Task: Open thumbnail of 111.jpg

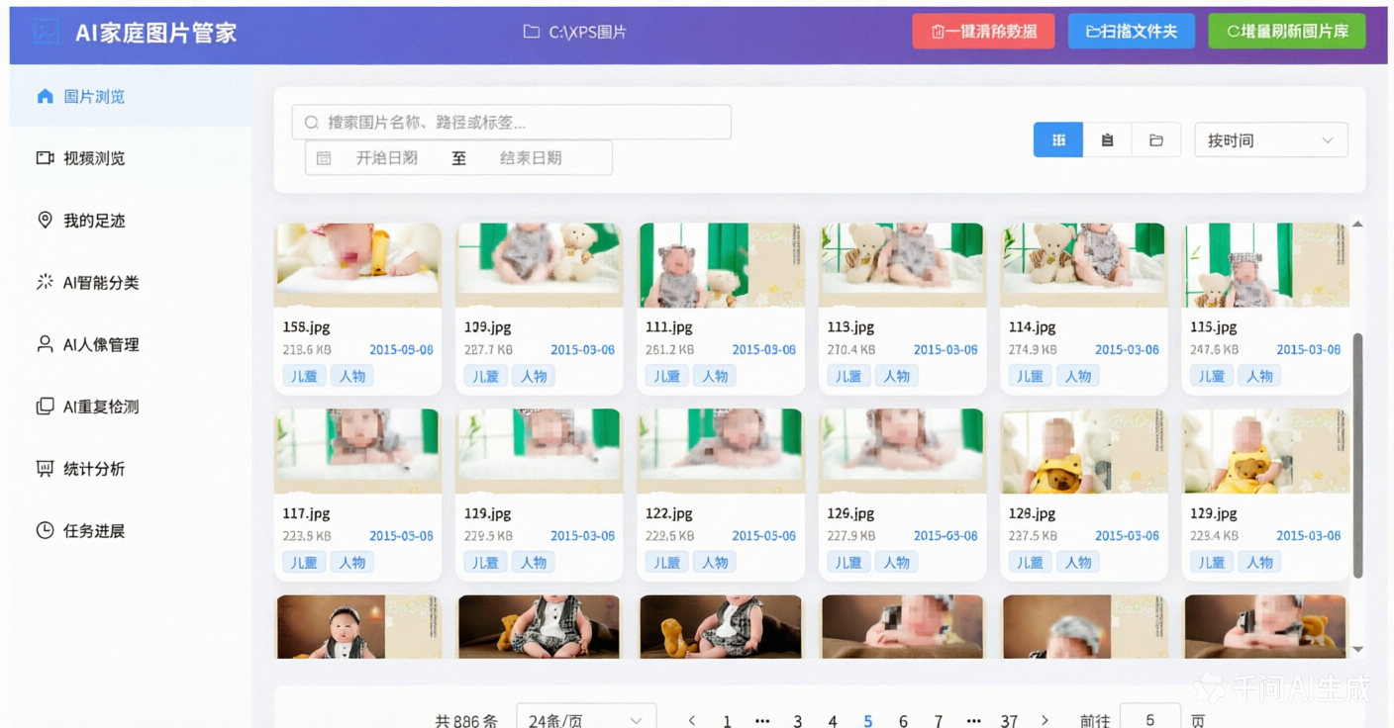Action: 722,265
